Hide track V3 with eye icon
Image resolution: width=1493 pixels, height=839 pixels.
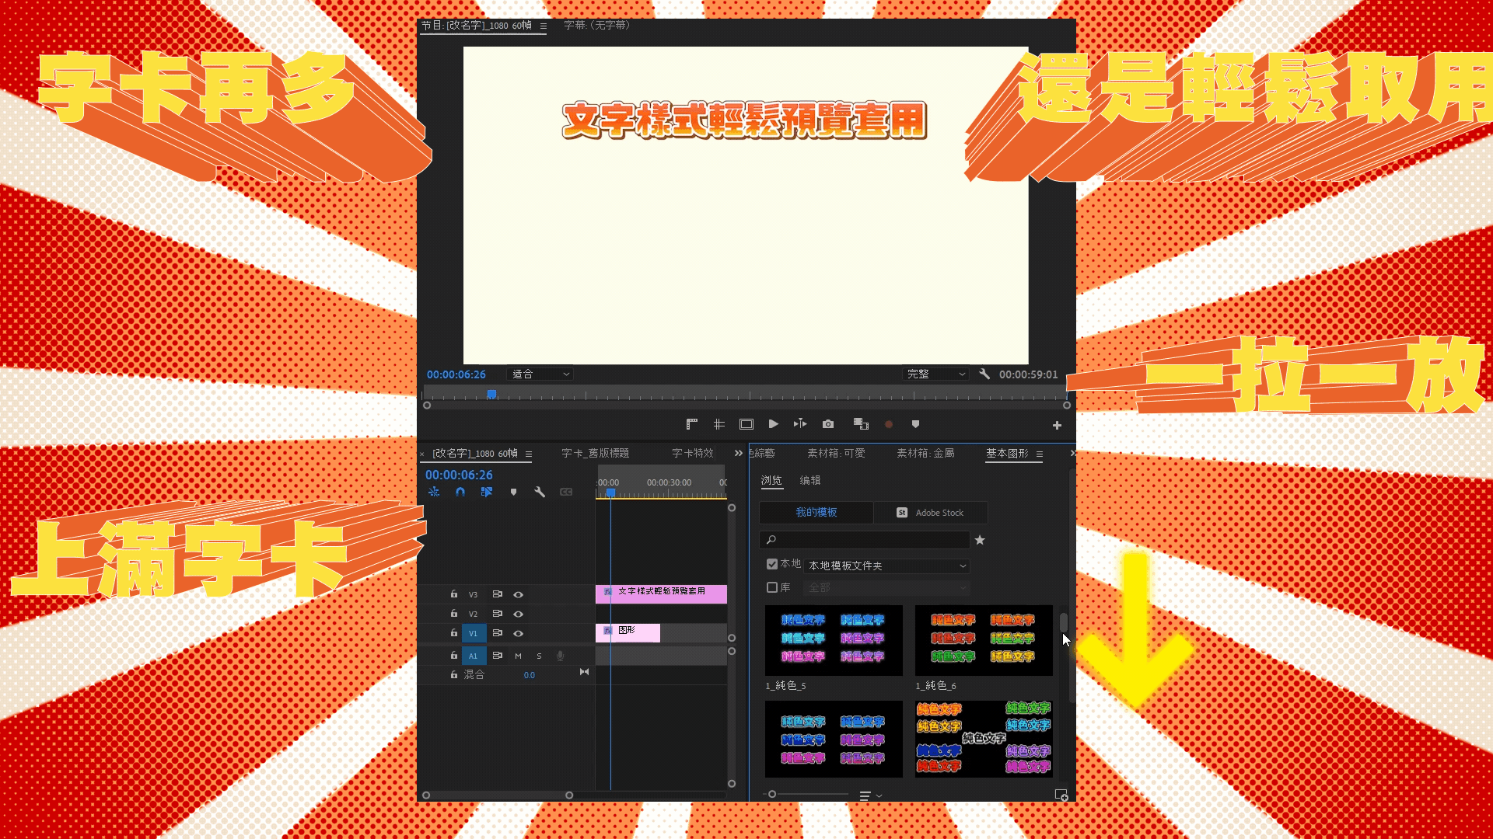pos(518,594)
